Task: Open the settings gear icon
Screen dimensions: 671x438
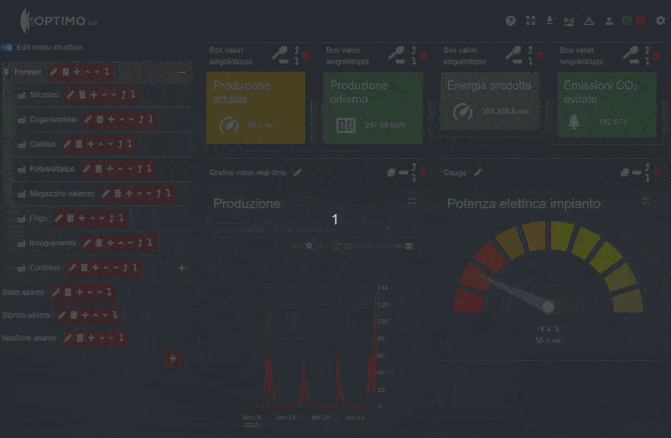Action: [660, 20]
